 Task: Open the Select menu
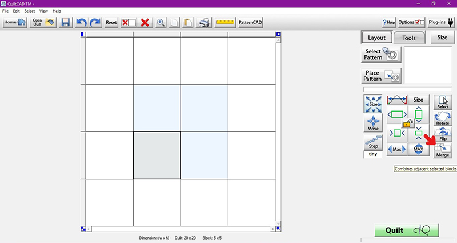(x=30, y=11)
